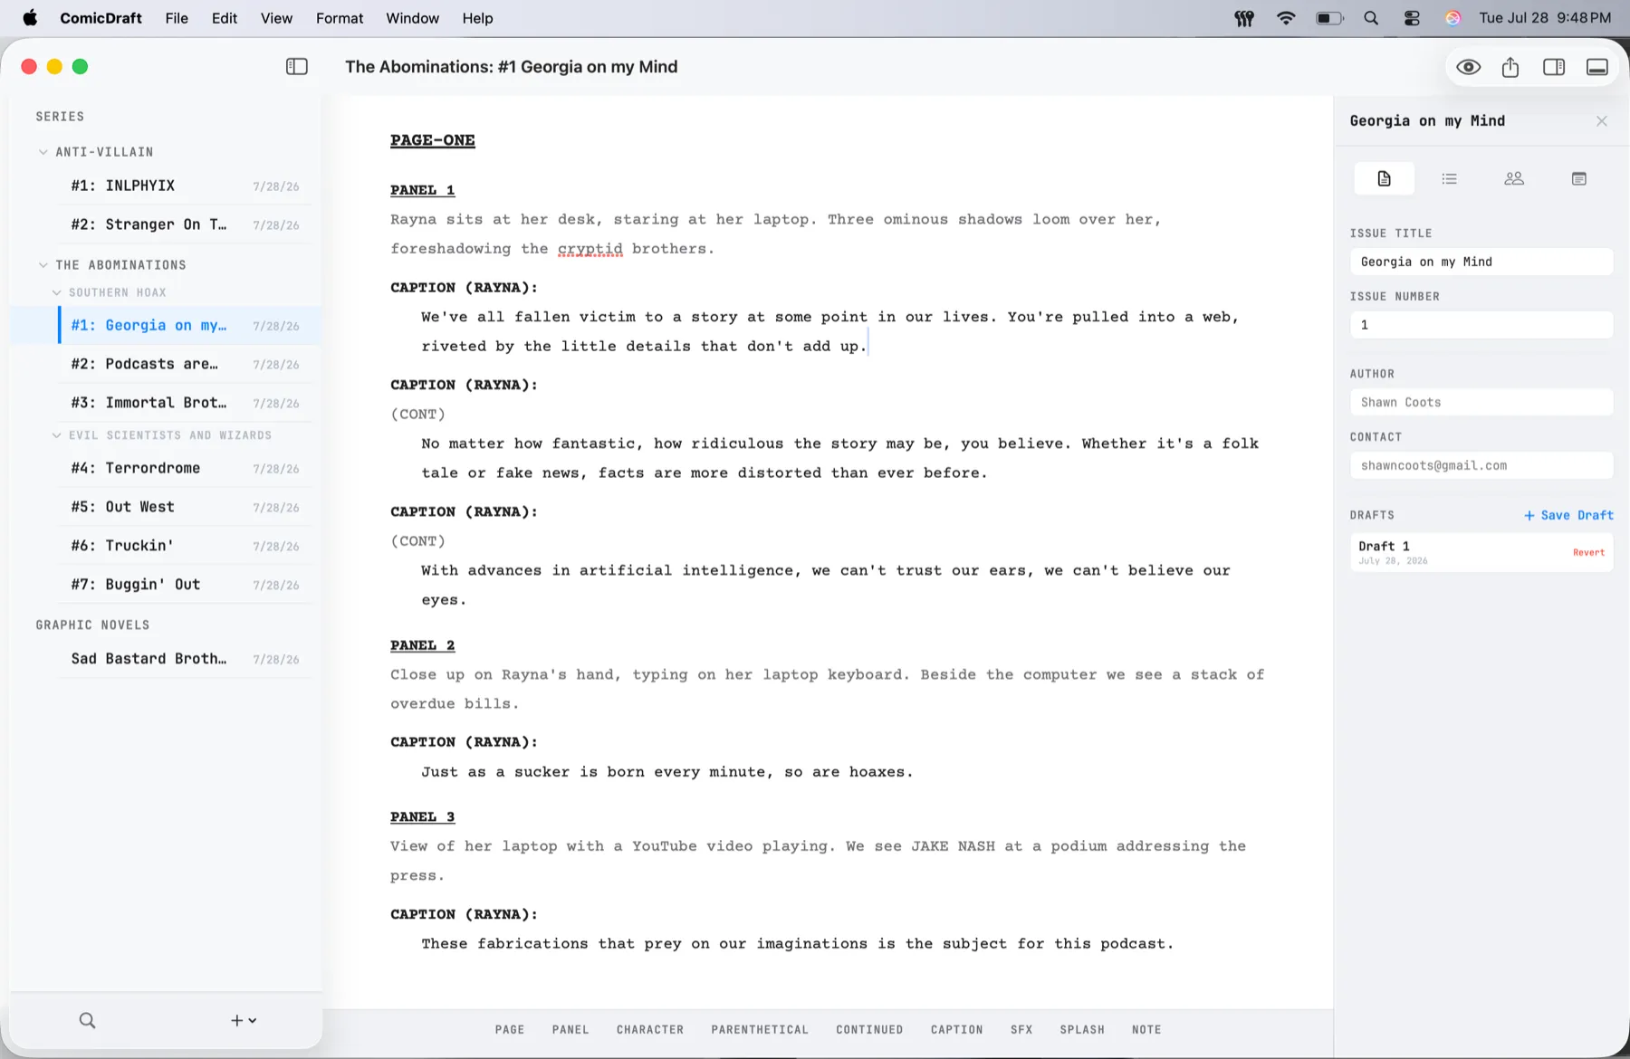Insert a PANEL element

click(570, 1030)
